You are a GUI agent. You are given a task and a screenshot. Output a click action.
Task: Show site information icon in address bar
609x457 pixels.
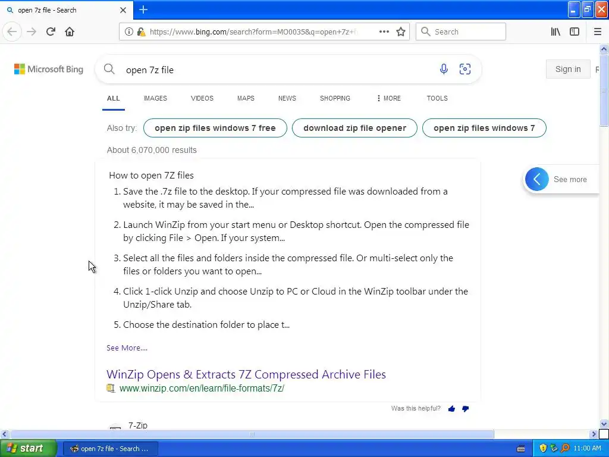(x=129, y=32)
